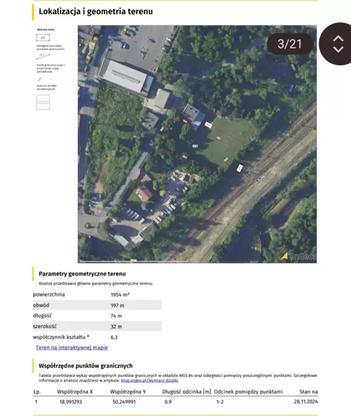Viewport: 351px width, 416px height.
Task: Open the blog.ongeo.pl/wymiary-dzialki link
Action: (150, 380)
